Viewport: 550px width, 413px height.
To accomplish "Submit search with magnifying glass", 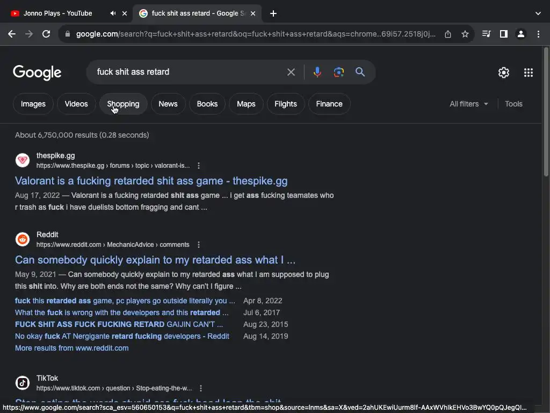I will 360,72.
